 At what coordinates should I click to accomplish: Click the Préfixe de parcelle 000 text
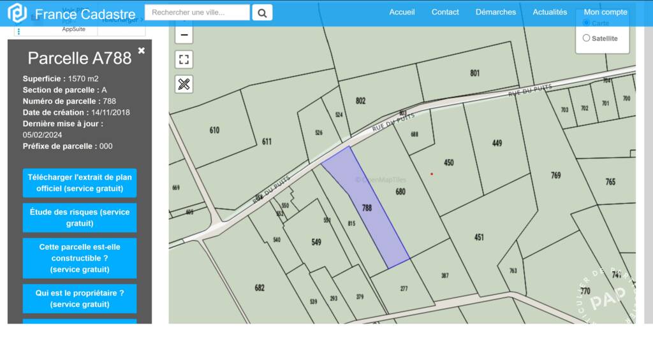[68, 146]
